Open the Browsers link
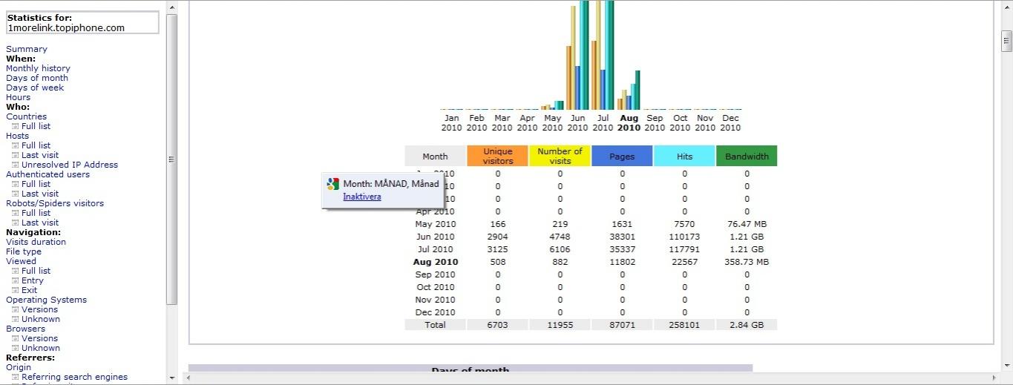The height and width of the screenshot is (385, 1013). click(x=25, y=329)
